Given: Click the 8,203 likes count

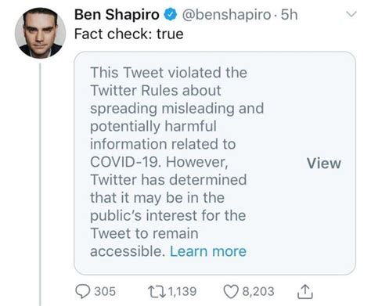Looking at the screenshot, I should (x=258, y=291).
